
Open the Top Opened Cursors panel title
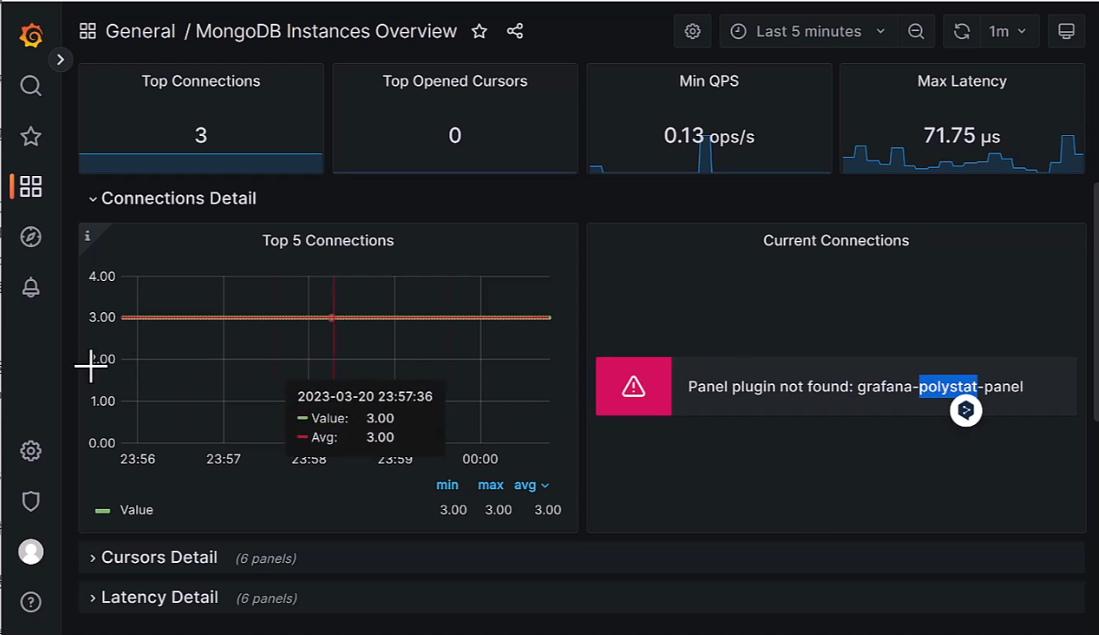click(455, 81)
